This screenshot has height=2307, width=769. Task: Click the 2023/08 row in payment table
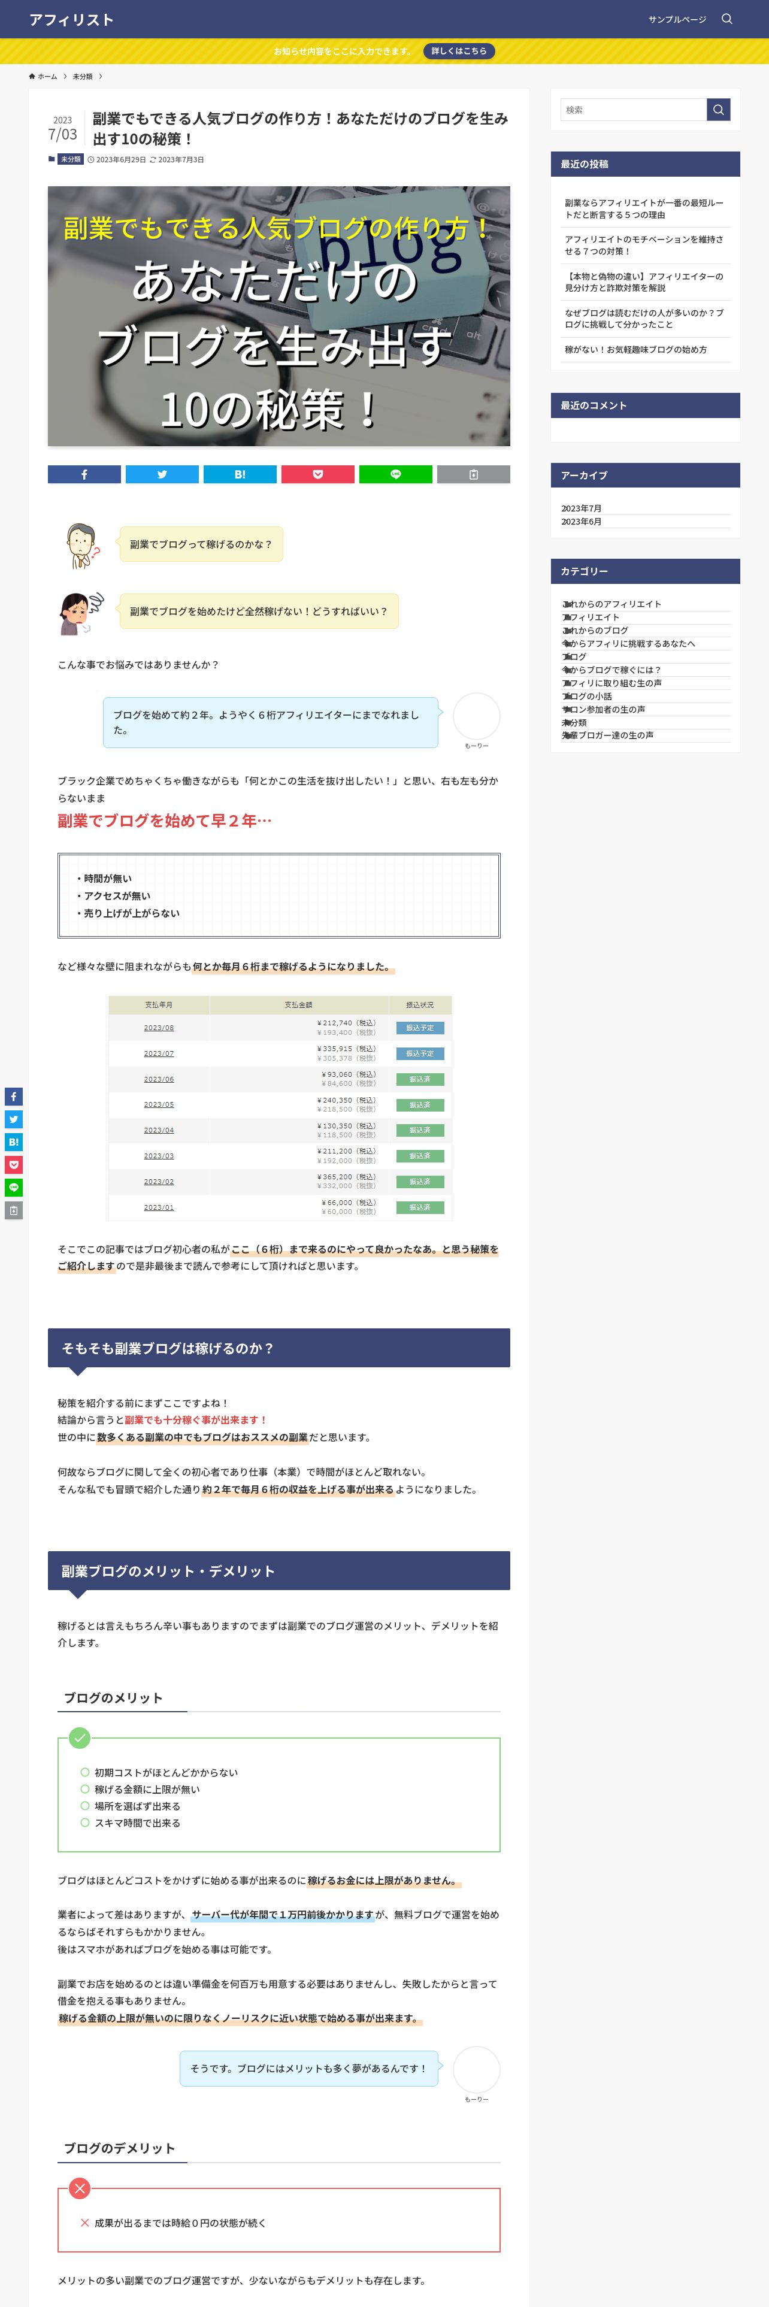pyautogui.click(x=279, y=1027)
